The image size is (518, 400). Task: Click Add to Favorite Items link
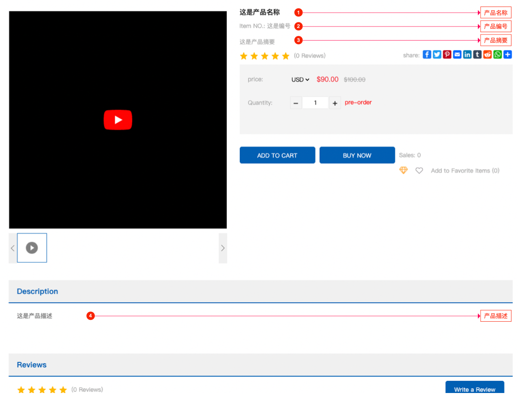pos(465,171)
